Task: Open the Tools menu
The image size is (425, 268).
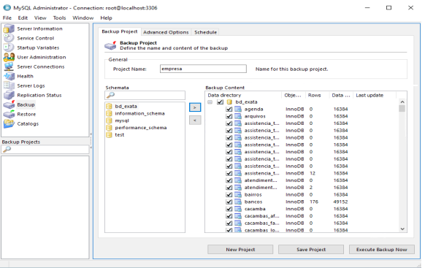Action: [59, 18]
